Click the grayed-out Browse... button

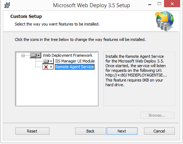point(157,115)
